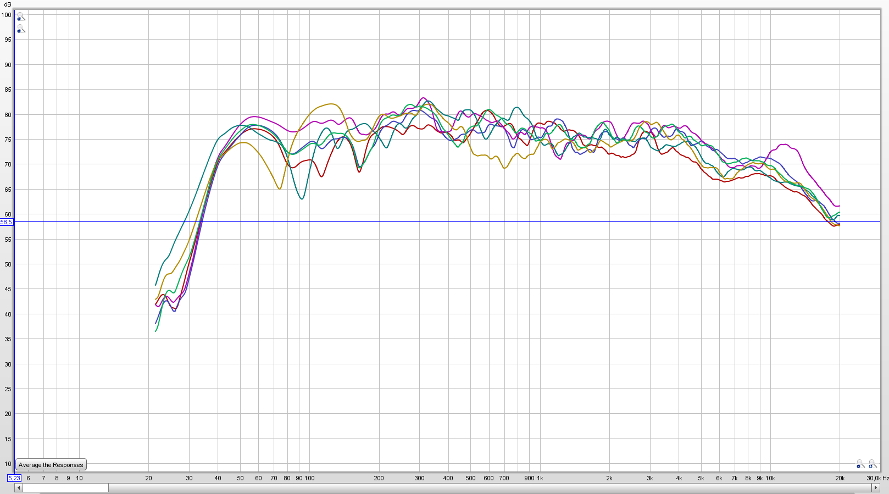
Task: Click the 30,0k Hz axis end label
Action: [x=878, y=478]
